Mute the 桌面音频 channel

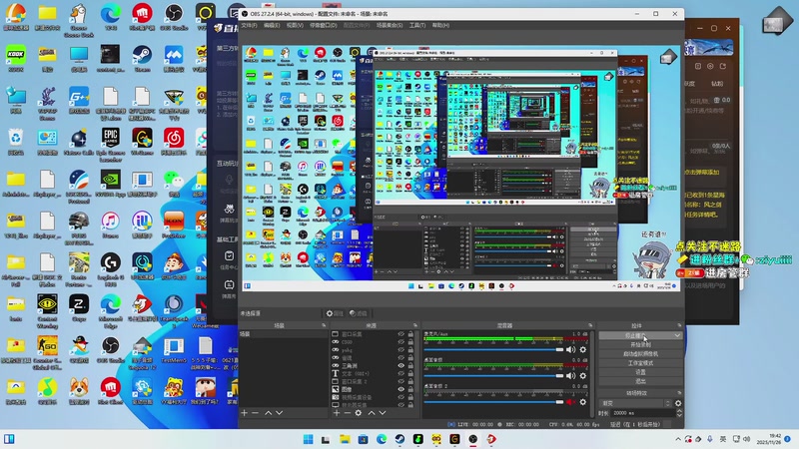570,376
